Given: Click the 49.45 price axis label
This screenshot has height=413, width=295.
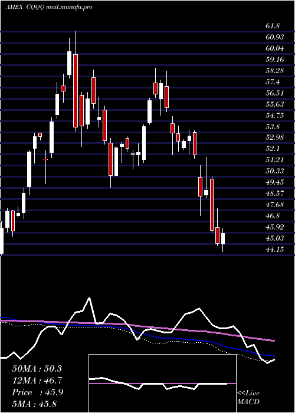Looking at the screenshot, I should pyautogui.click(x=275, y=182).
